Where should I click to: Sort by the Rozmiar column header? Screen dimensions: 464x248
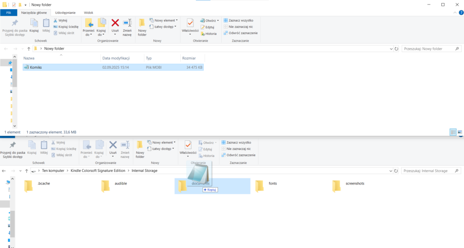[x=192, y=58]
